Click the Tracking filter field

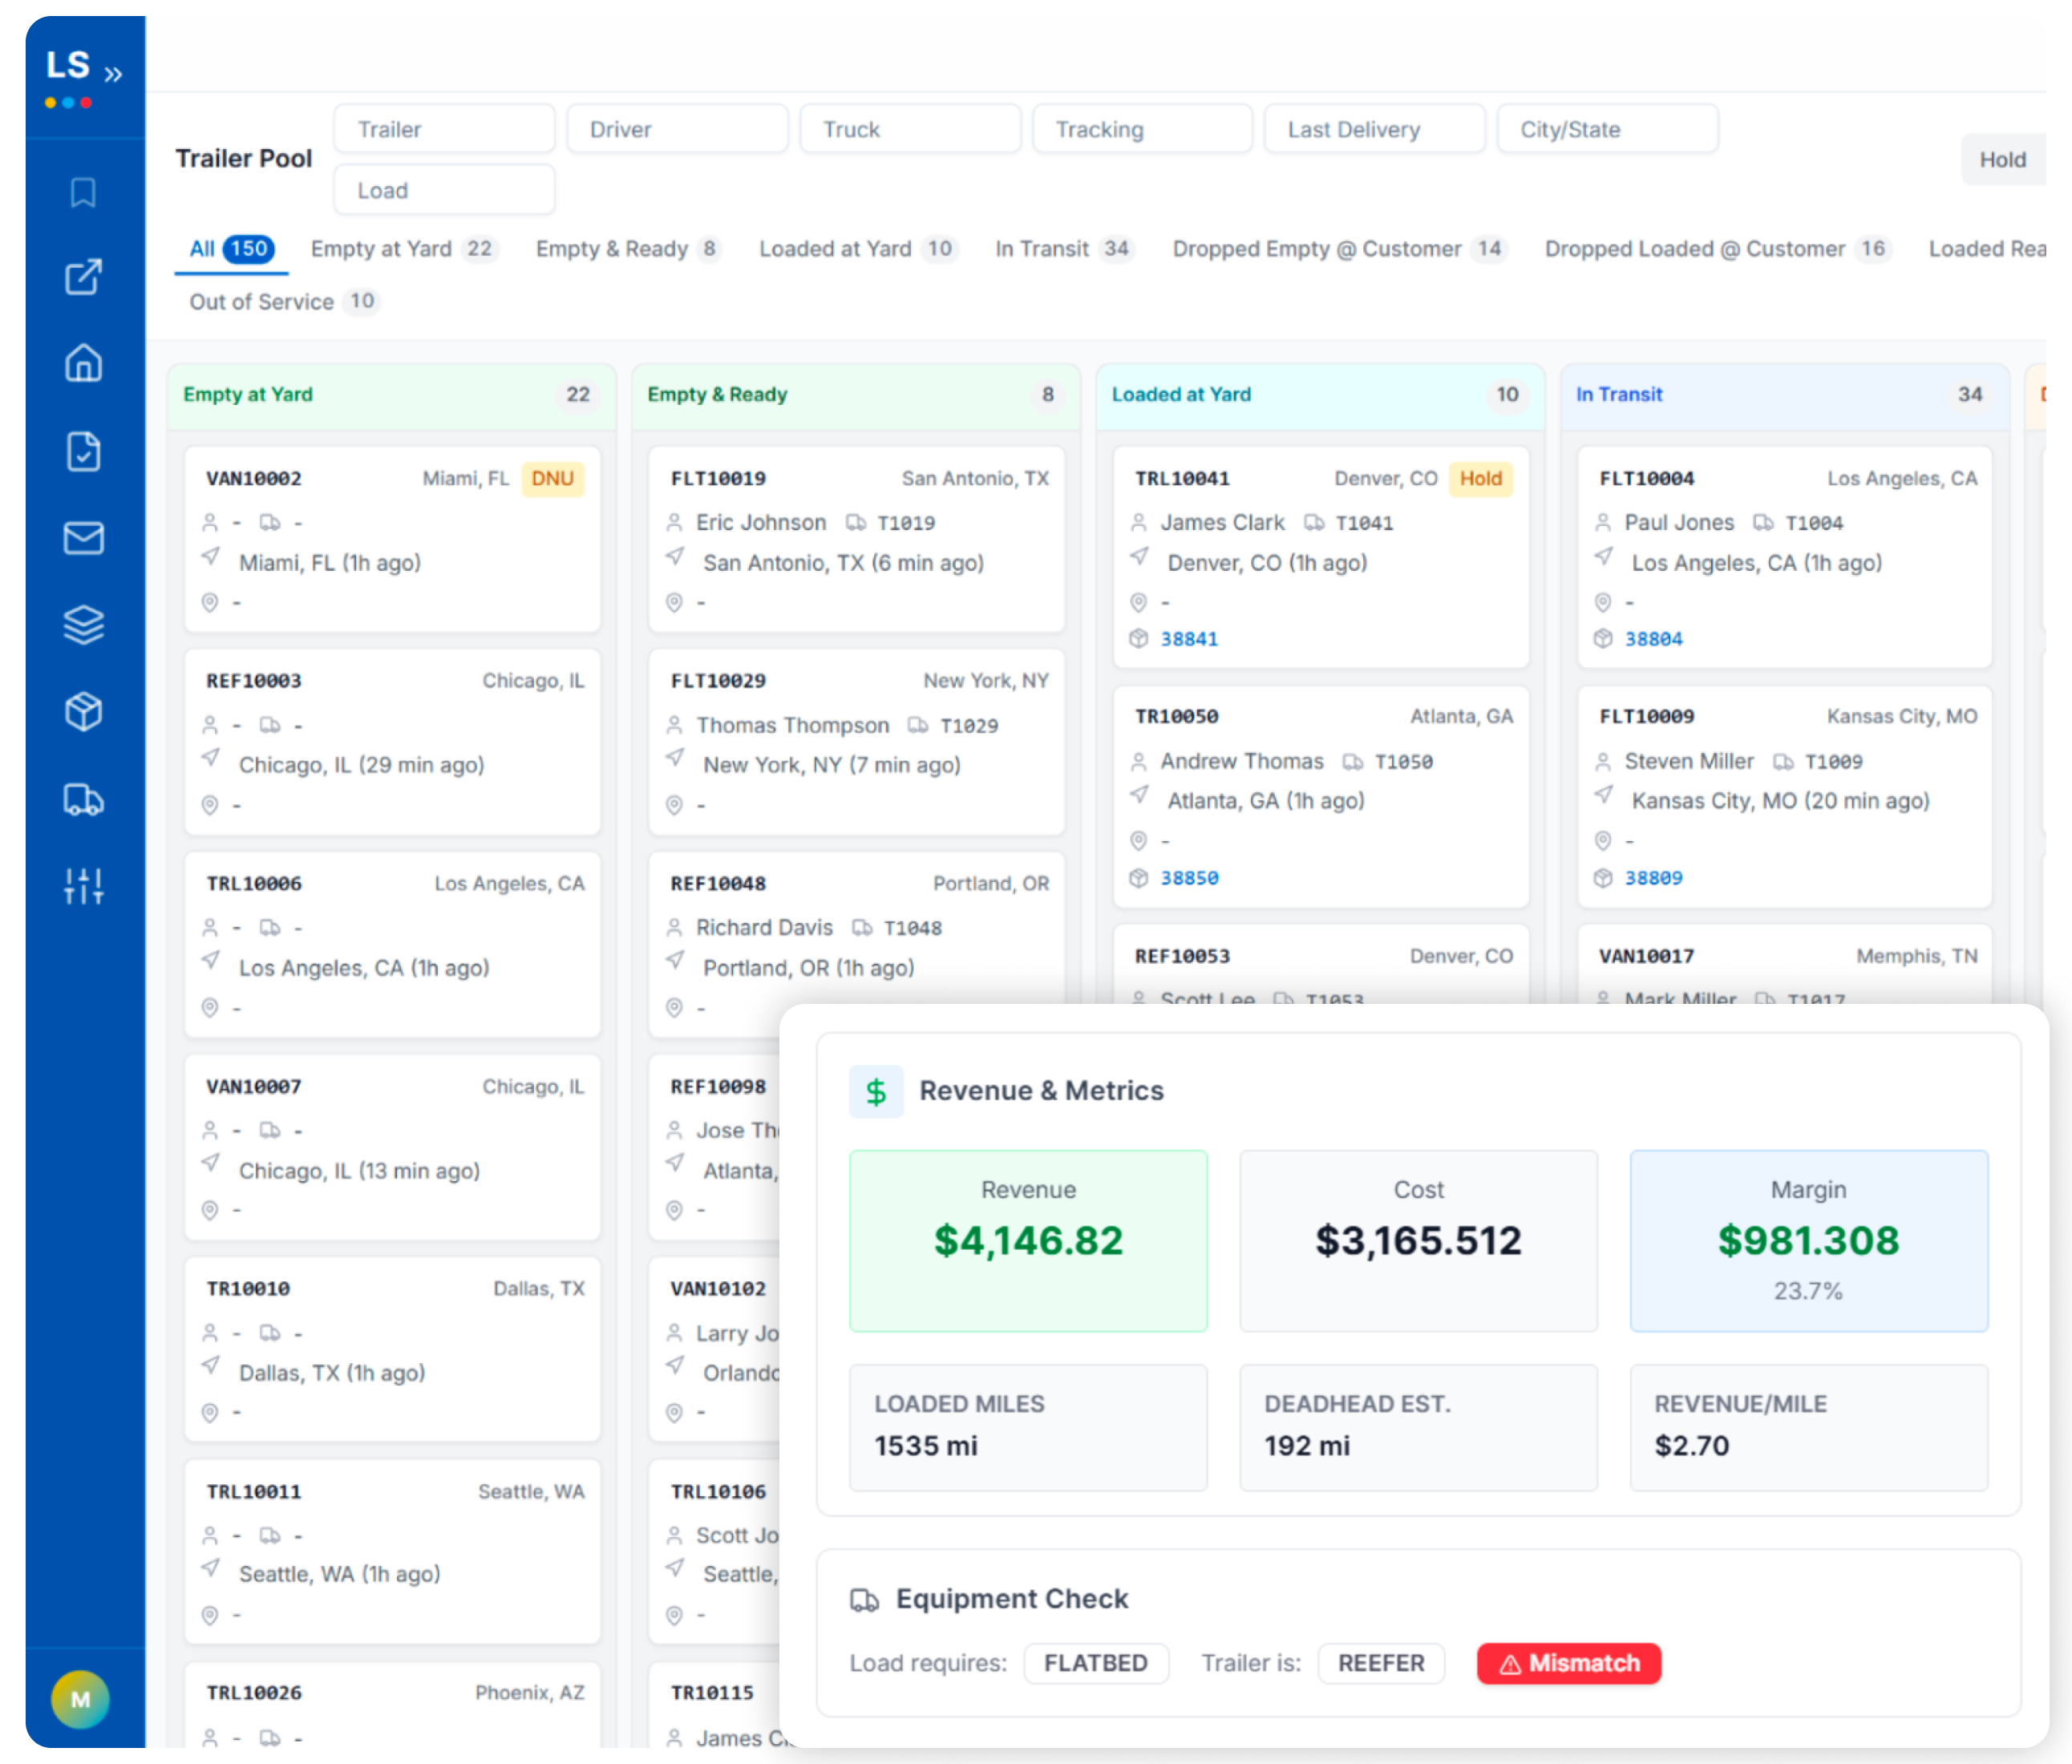1142,129
